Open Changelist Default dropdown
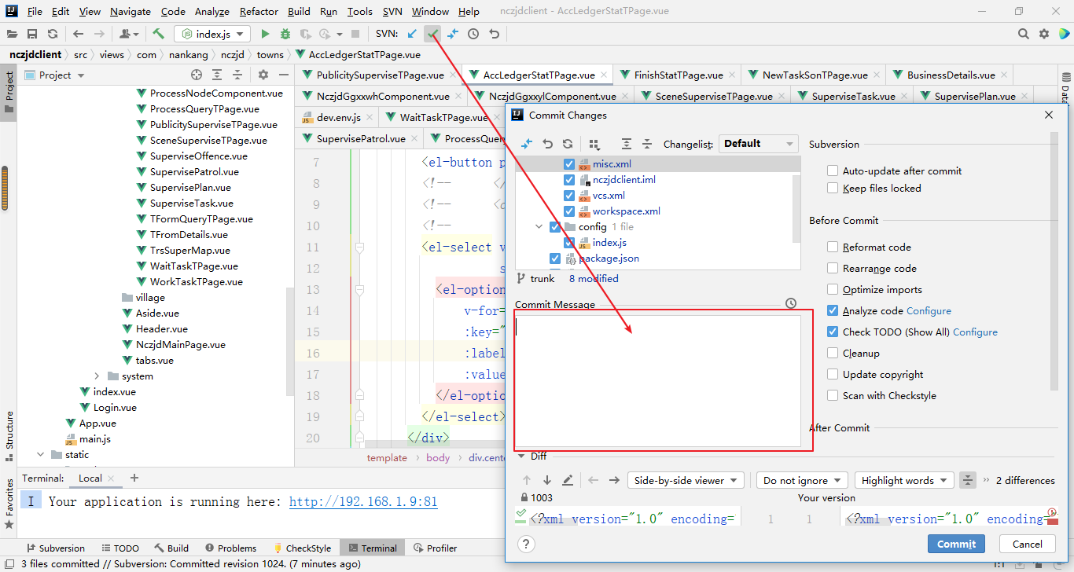1074x572 pixels. [758, 144]
